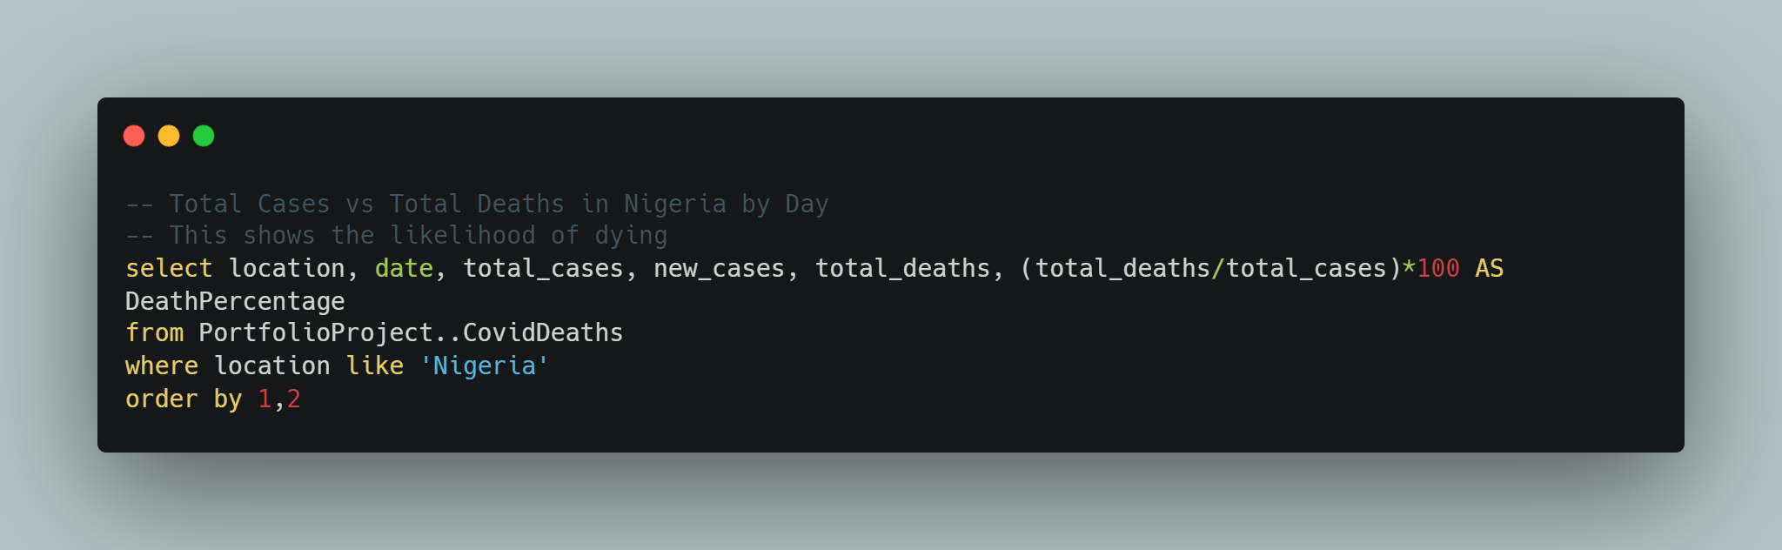Click the 'Nigeria' string literal
Viewport: 1782px width, 550px height.
coord(484,366)
